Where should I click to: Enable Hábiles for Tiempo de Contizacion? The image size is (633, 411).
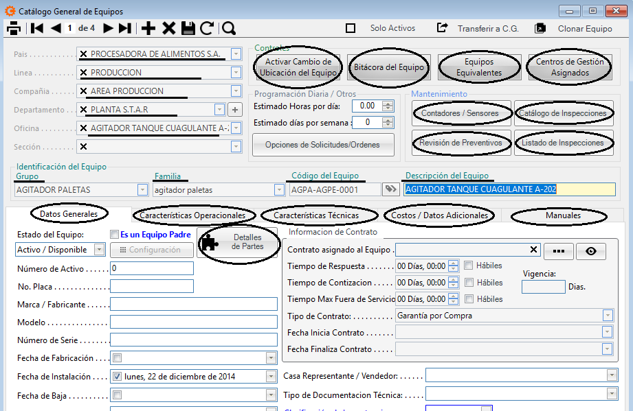point(468,283)
